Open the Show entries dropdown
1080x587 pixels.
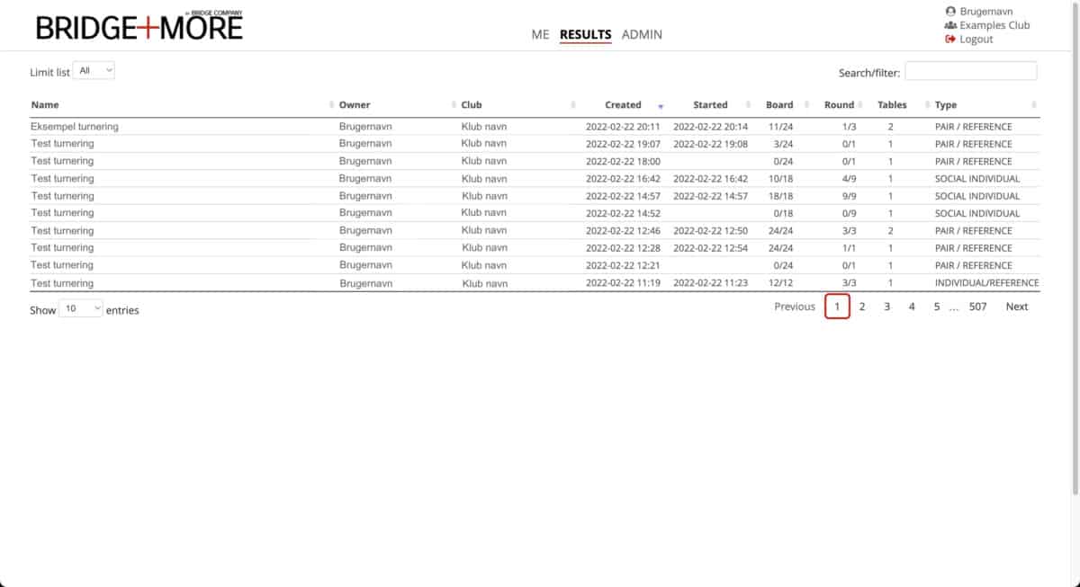81,309
